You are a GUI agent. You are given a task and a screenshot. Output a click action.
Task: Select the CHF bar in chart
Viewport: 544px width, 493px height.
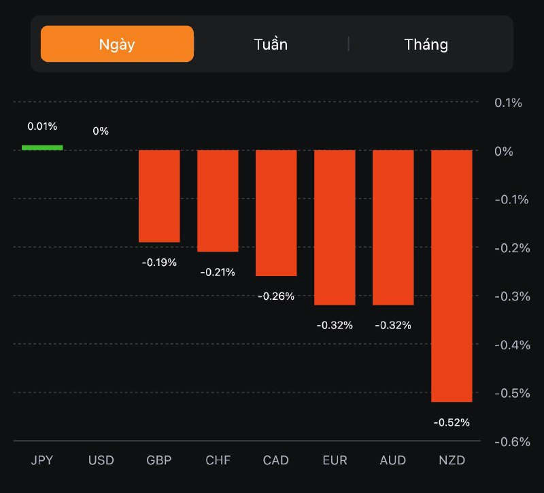click(x=218, y=201)
